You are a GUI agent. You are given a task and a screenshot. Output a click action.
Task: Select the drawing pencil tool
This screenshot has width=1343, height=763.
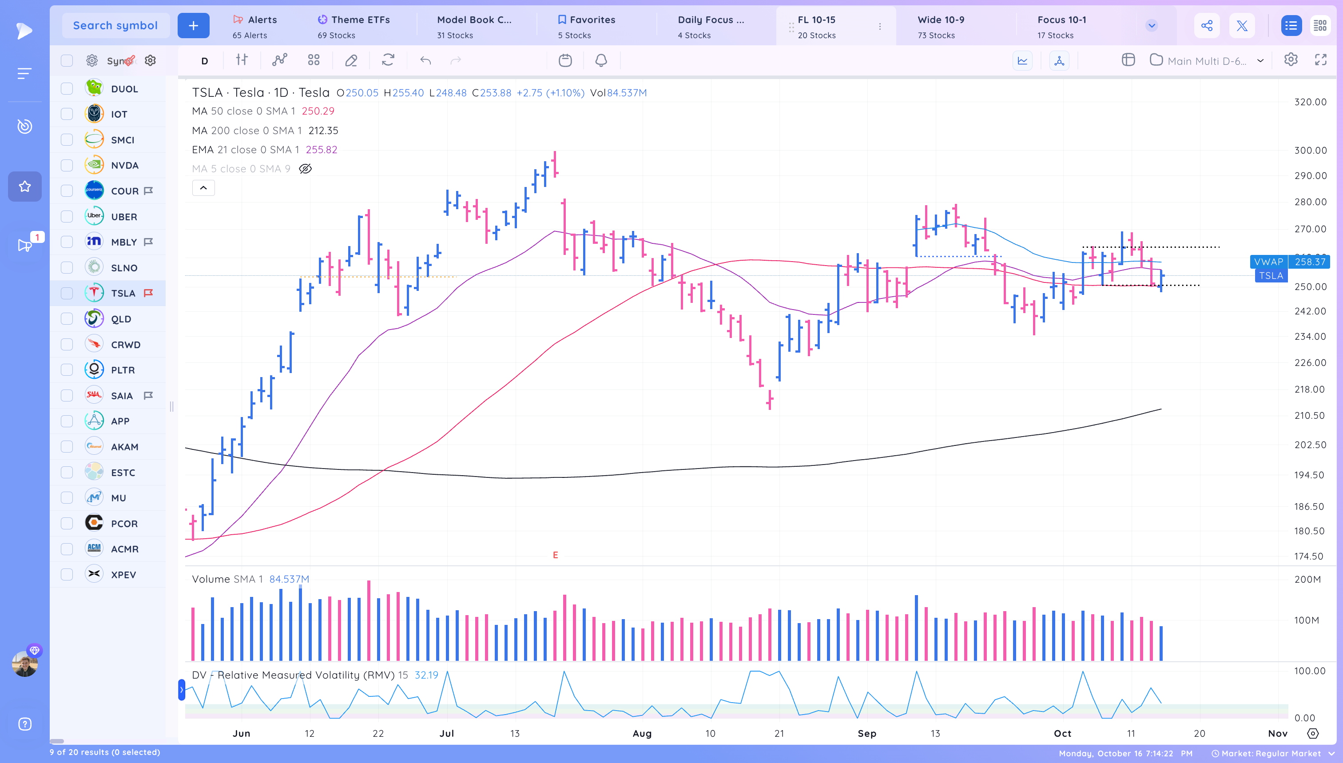[351, 60]
